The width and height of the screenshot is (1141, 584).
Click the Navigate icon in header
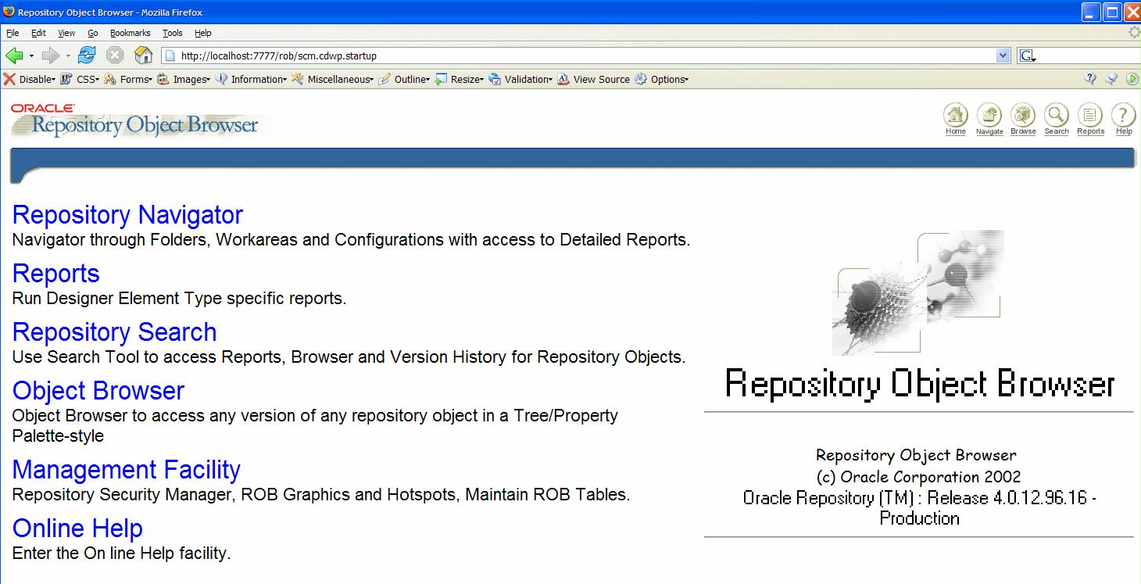(x=989, y=116)
